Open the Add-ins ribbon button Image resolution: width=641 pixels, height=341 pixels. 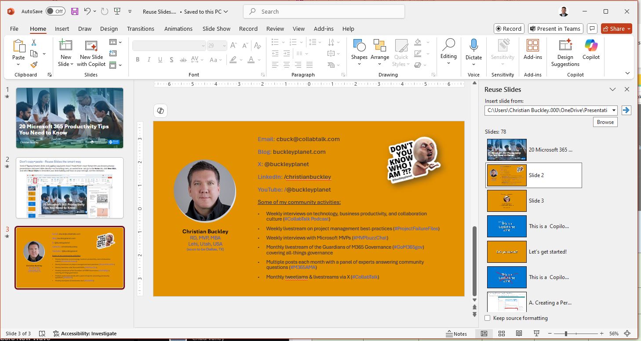click(532, 46)
